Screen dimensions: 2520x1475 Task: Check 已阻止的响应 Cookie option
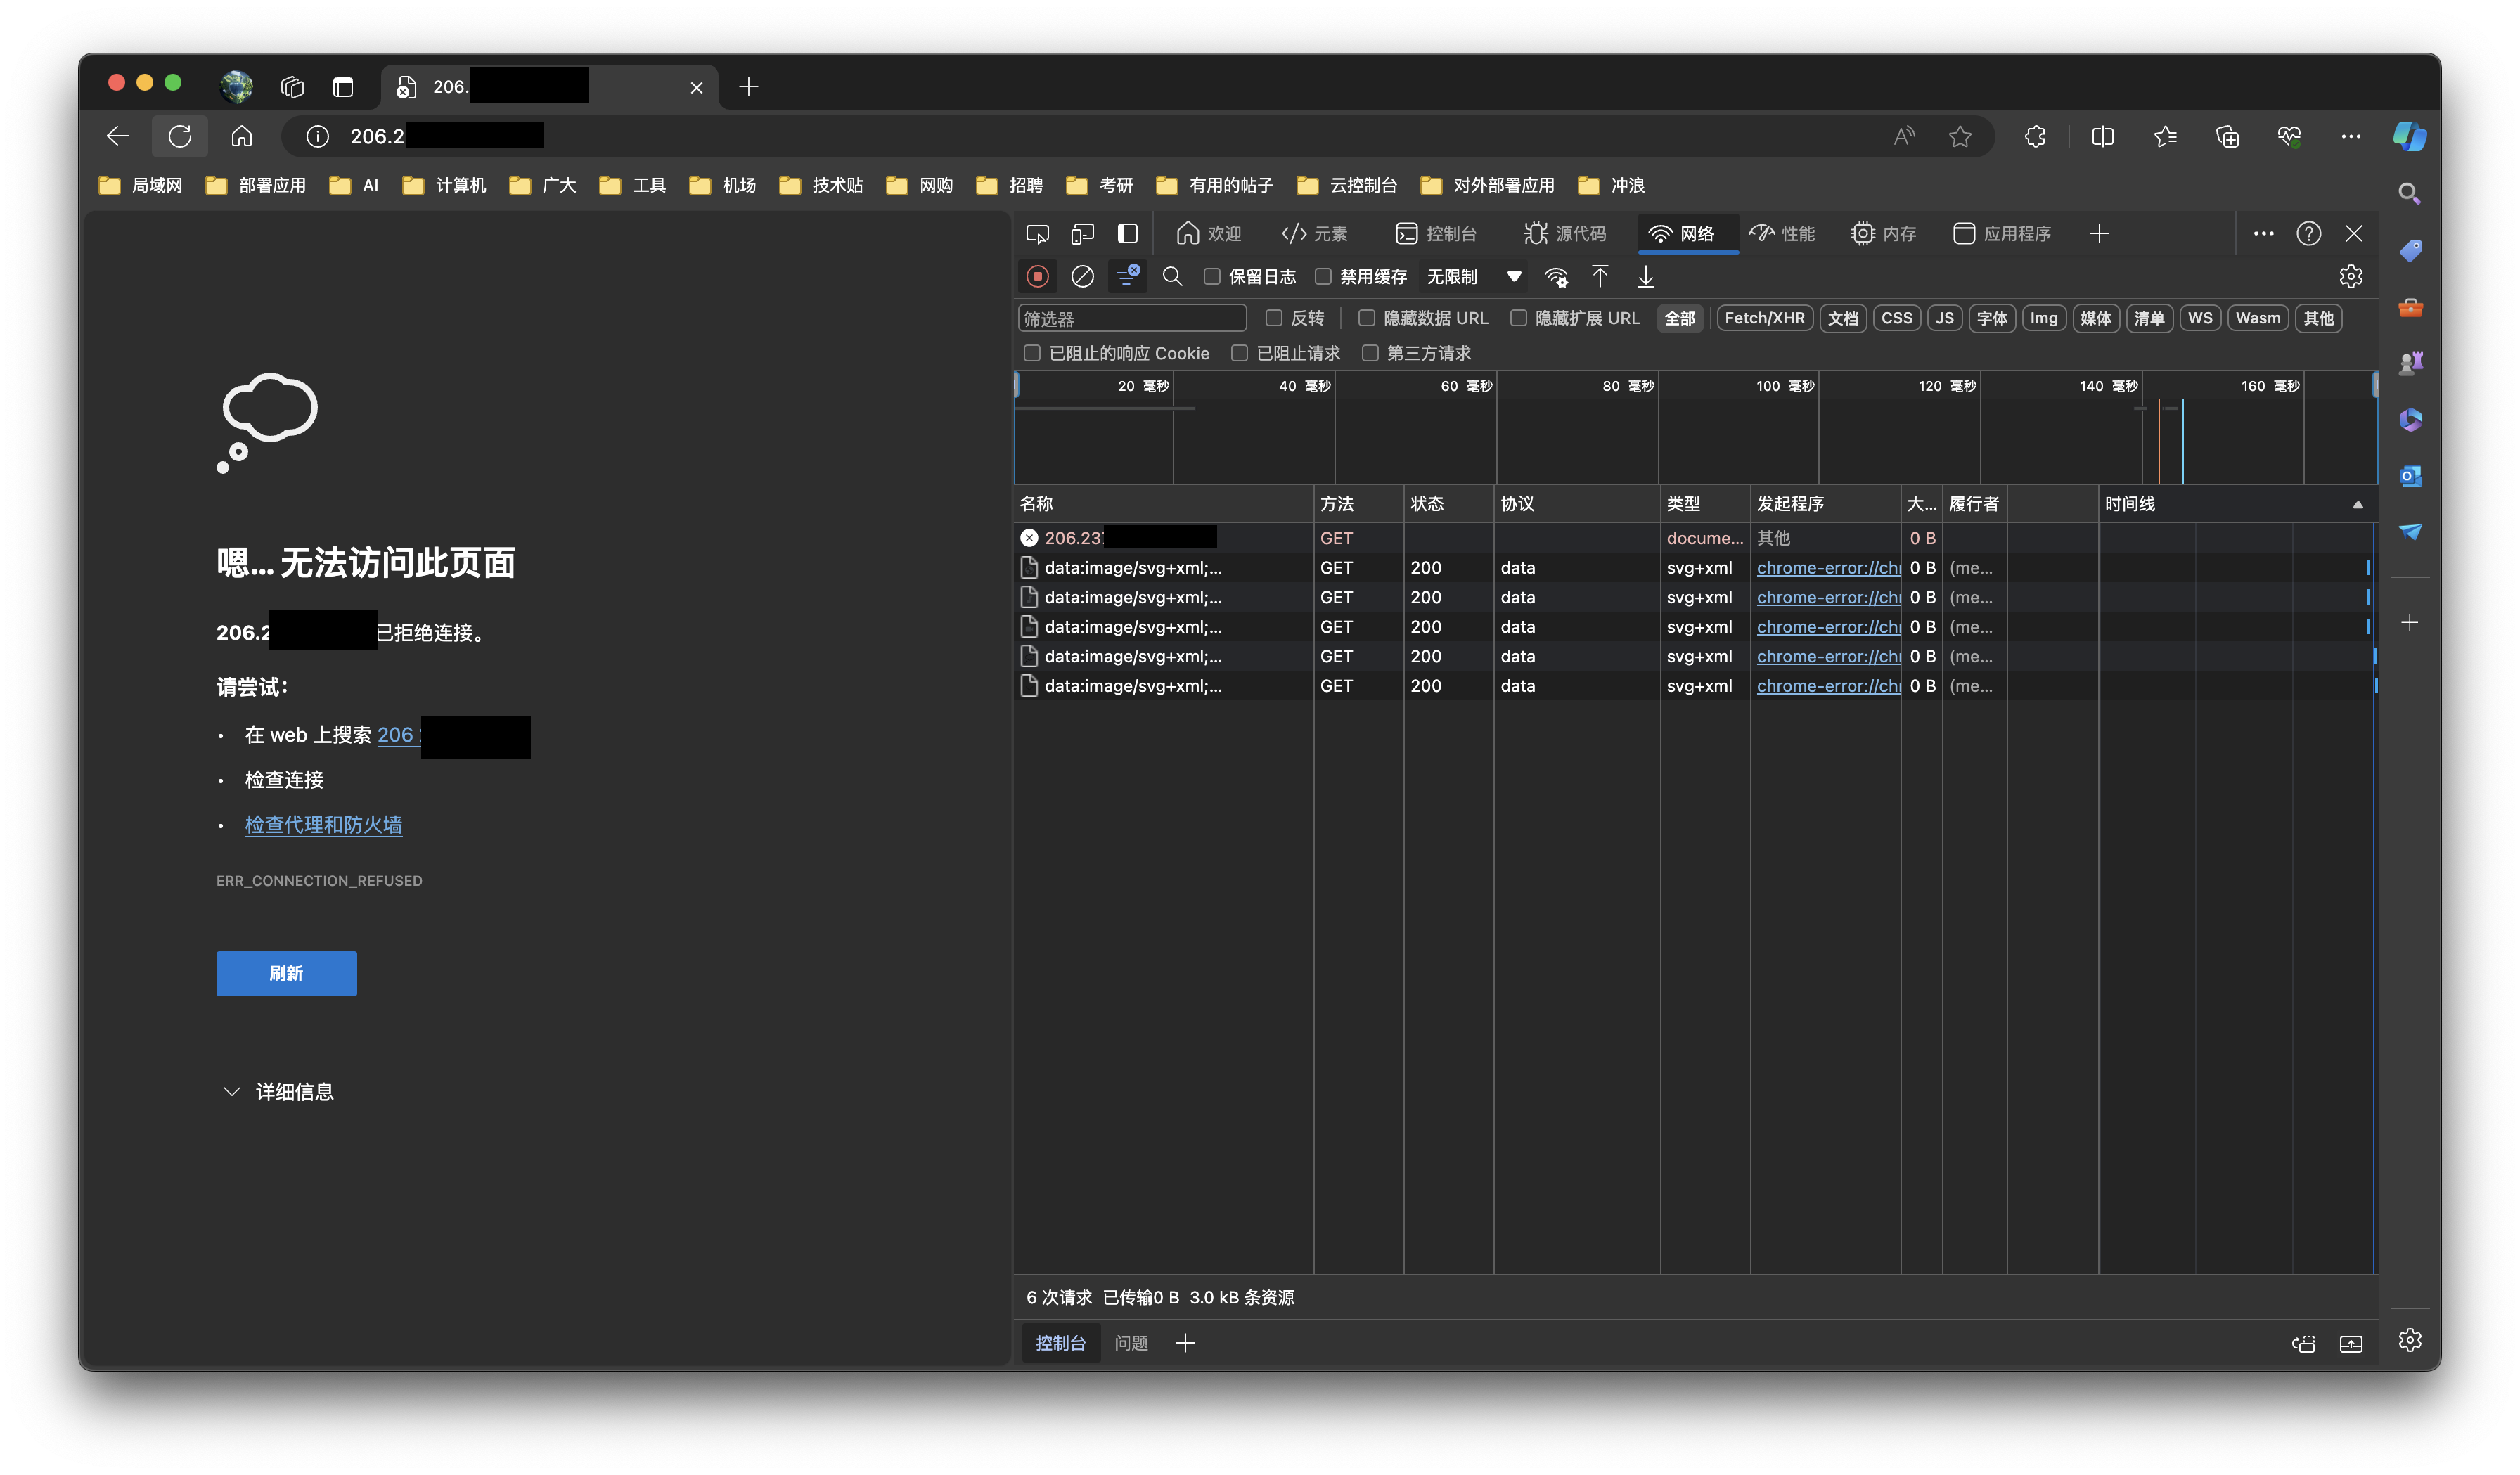[1032, 353]
